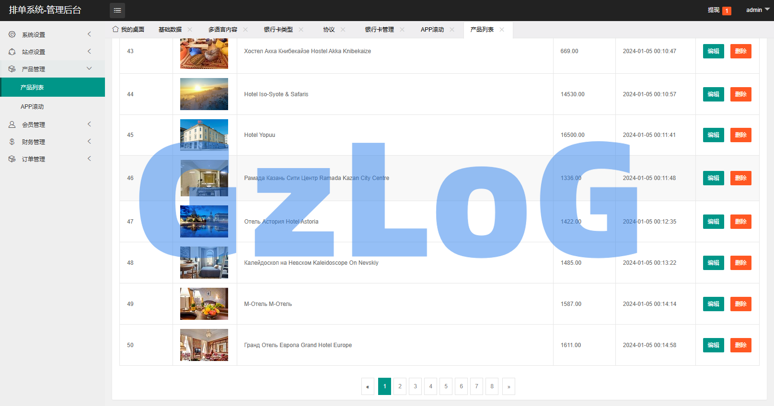774x406 pixels.
Task: Go to page 5 of pagination
Action: (x=446, y=386)
